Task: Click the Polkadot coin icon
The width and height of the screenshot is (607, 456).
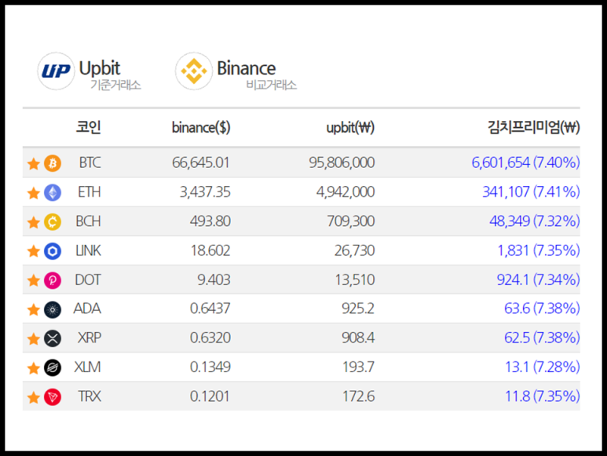Action: (53, 280)
